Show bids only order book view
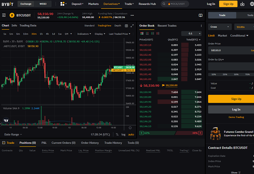 pos(153,34)
